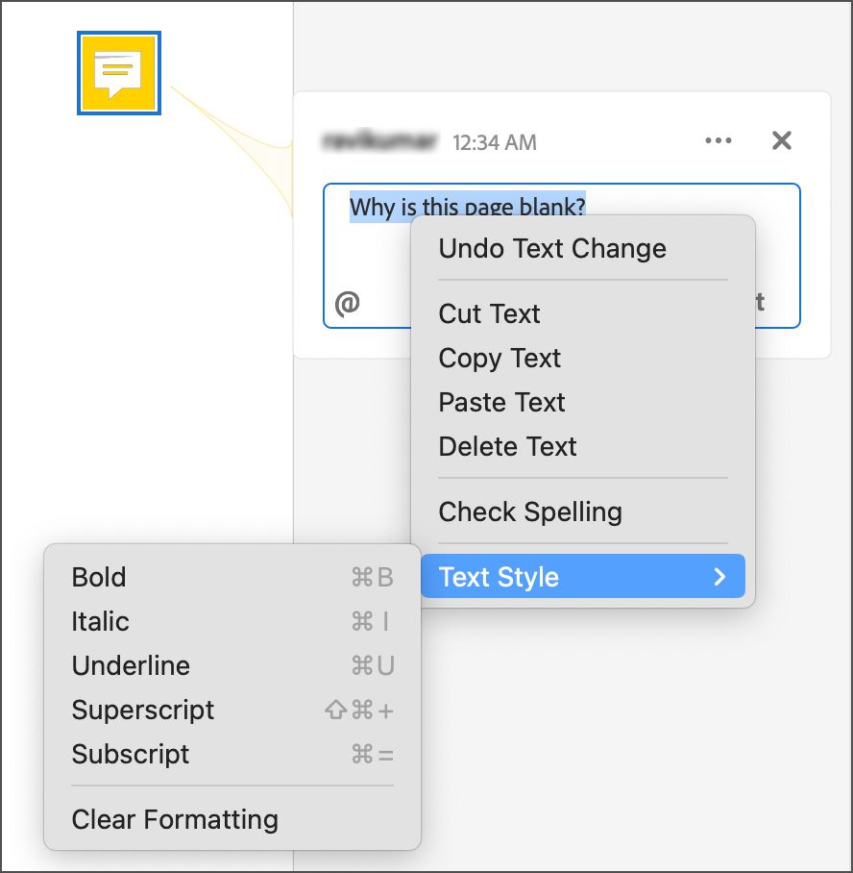Apply Bold from Text Style submenu

(99, 578)
